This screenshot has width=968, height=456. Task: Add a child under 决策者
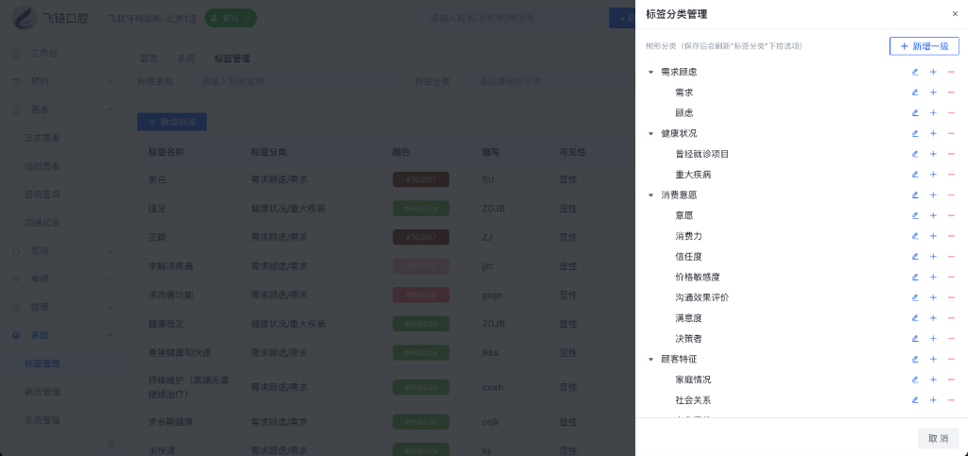[933, 338]
